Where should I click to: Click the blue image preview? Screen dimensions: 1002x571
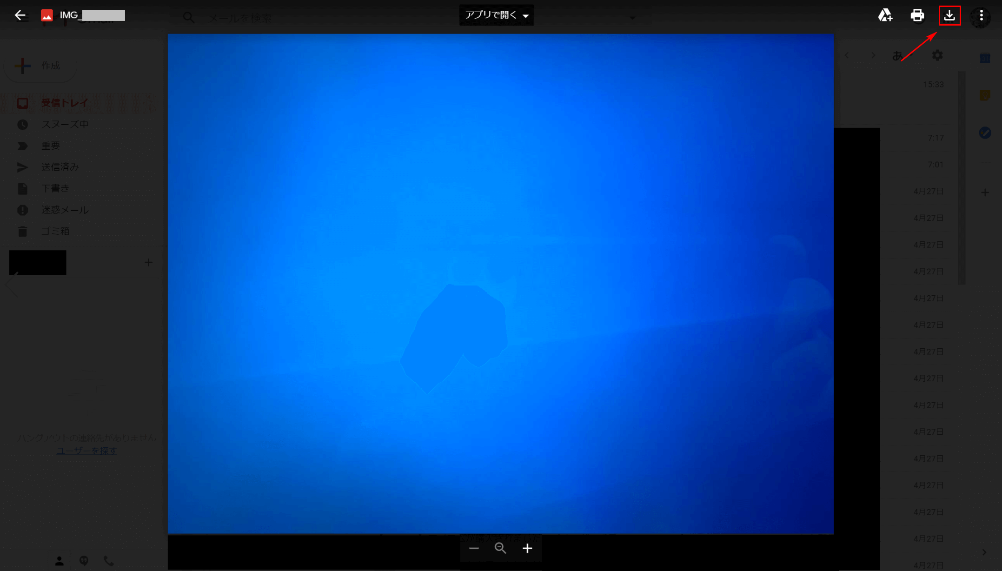(501, 284)
